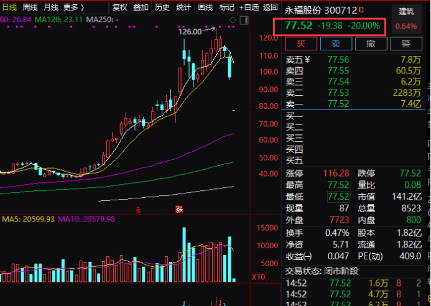Viewport: 431px width, 306px height.
Task: Switch to 日线 daily chart tab
Action: point(9,7)
